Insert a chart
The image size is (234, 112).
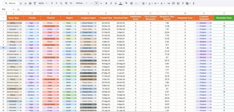(x=178, y=3)
